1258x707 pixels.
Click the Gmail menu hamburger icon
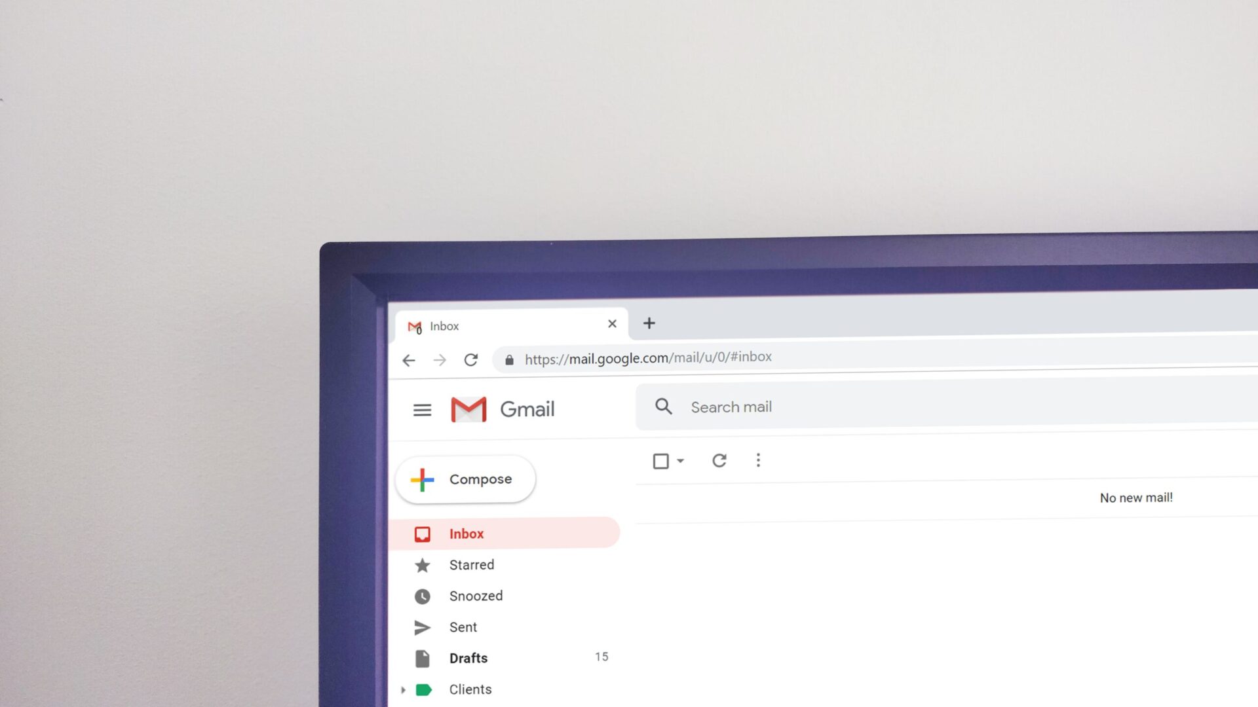pos(422,409)
